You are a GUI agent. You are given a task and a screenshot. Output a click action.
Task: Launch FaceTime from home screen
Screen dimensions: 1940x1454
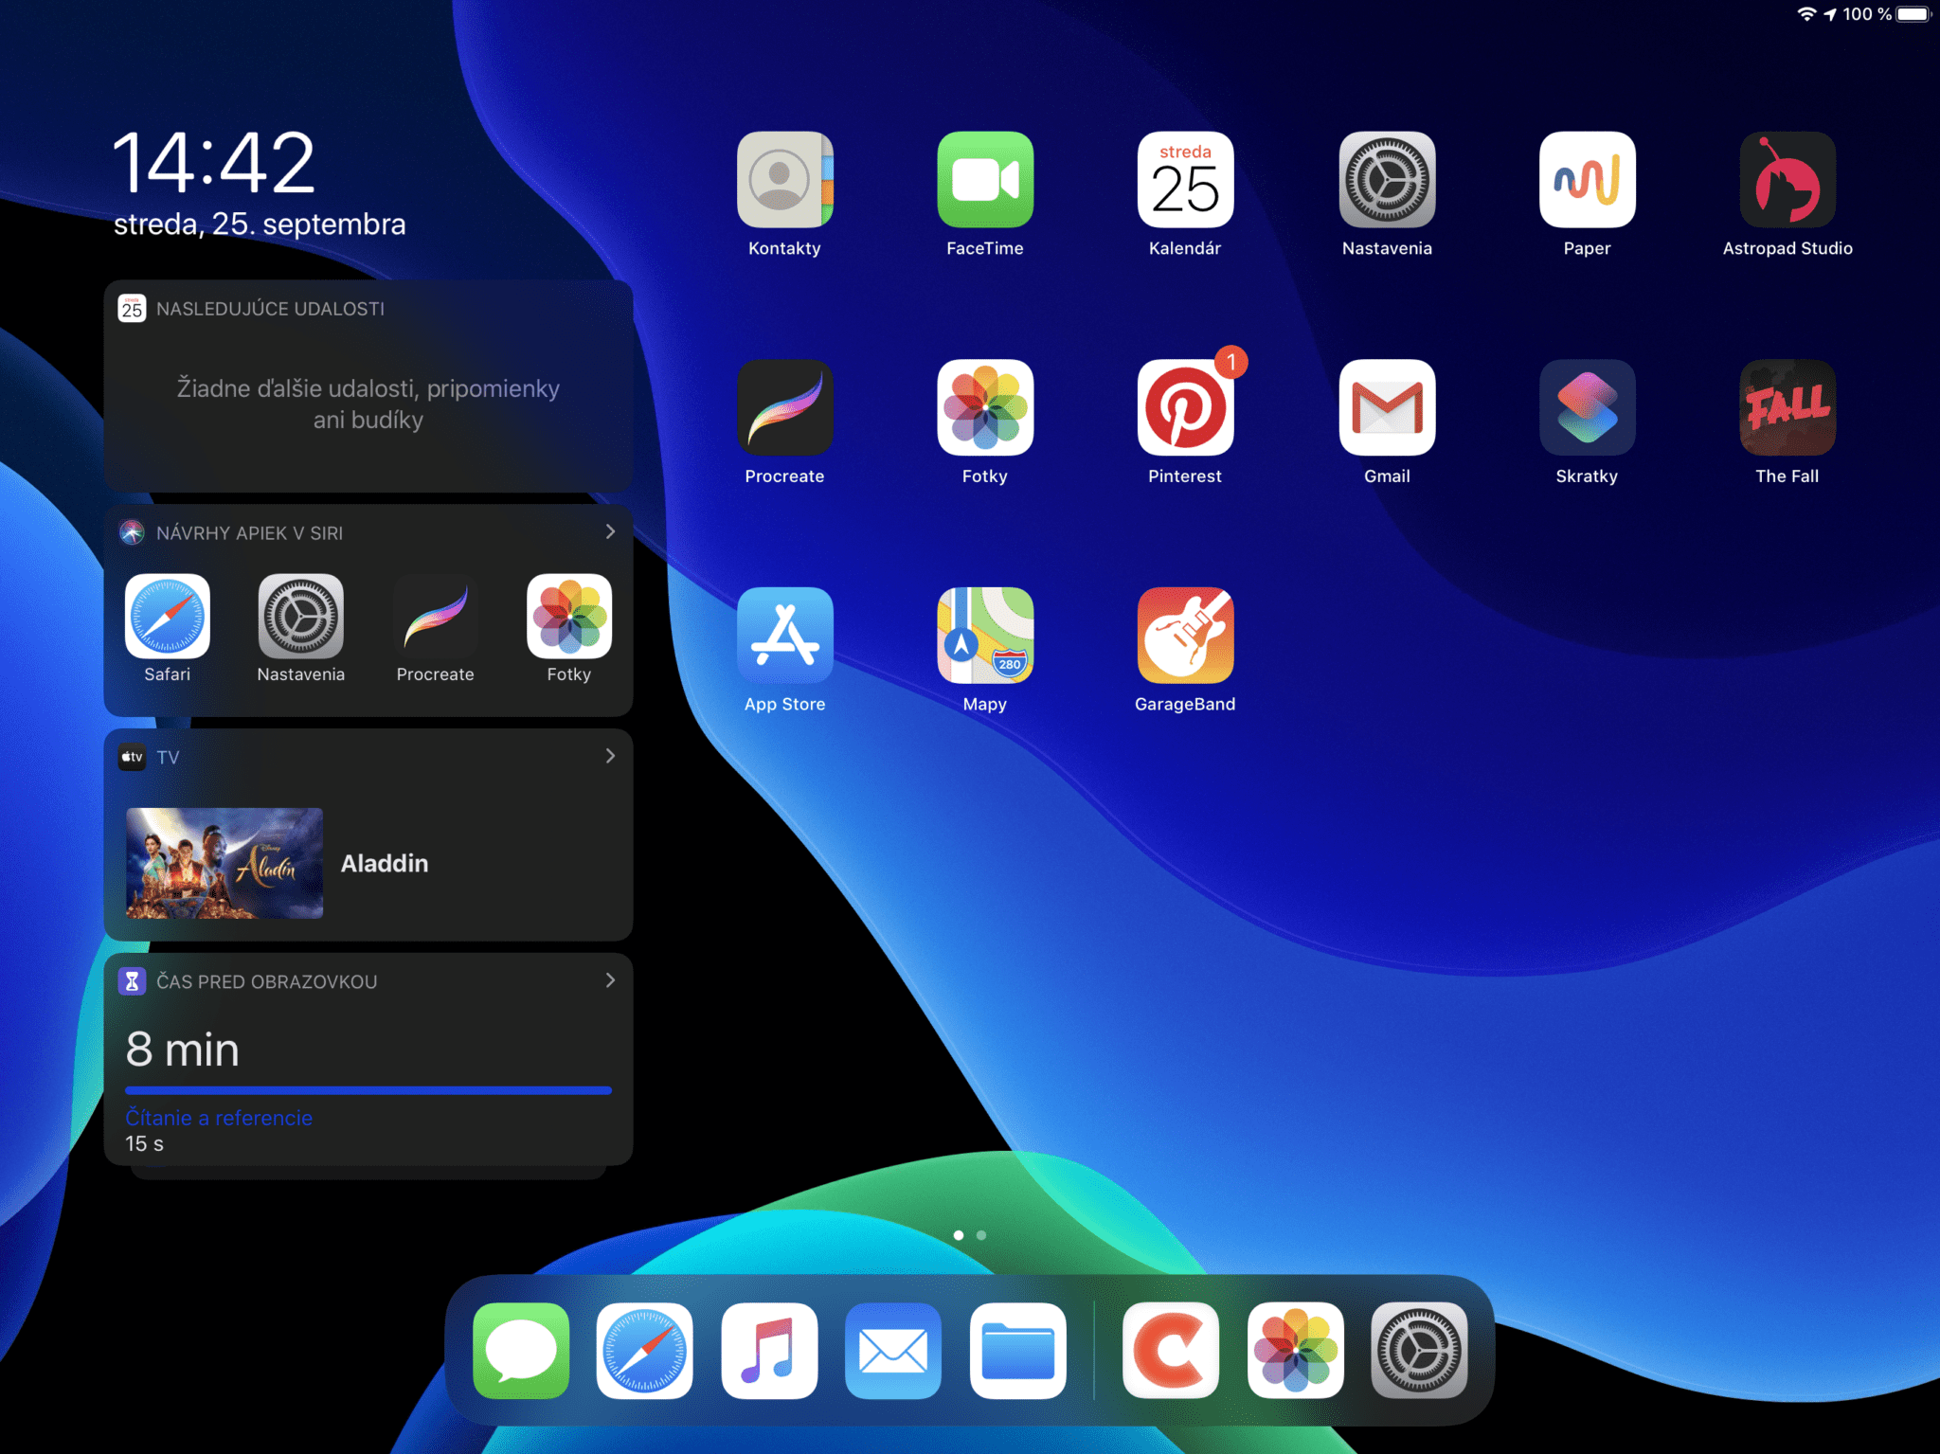coord(985,179)
